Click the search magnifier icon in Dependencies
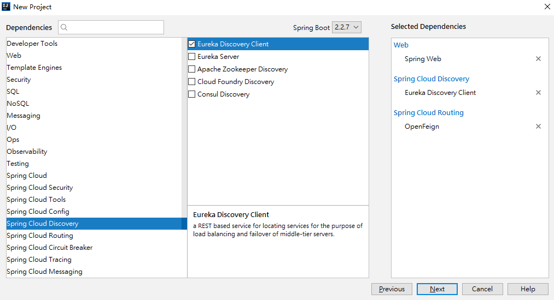 pos(64,27)
